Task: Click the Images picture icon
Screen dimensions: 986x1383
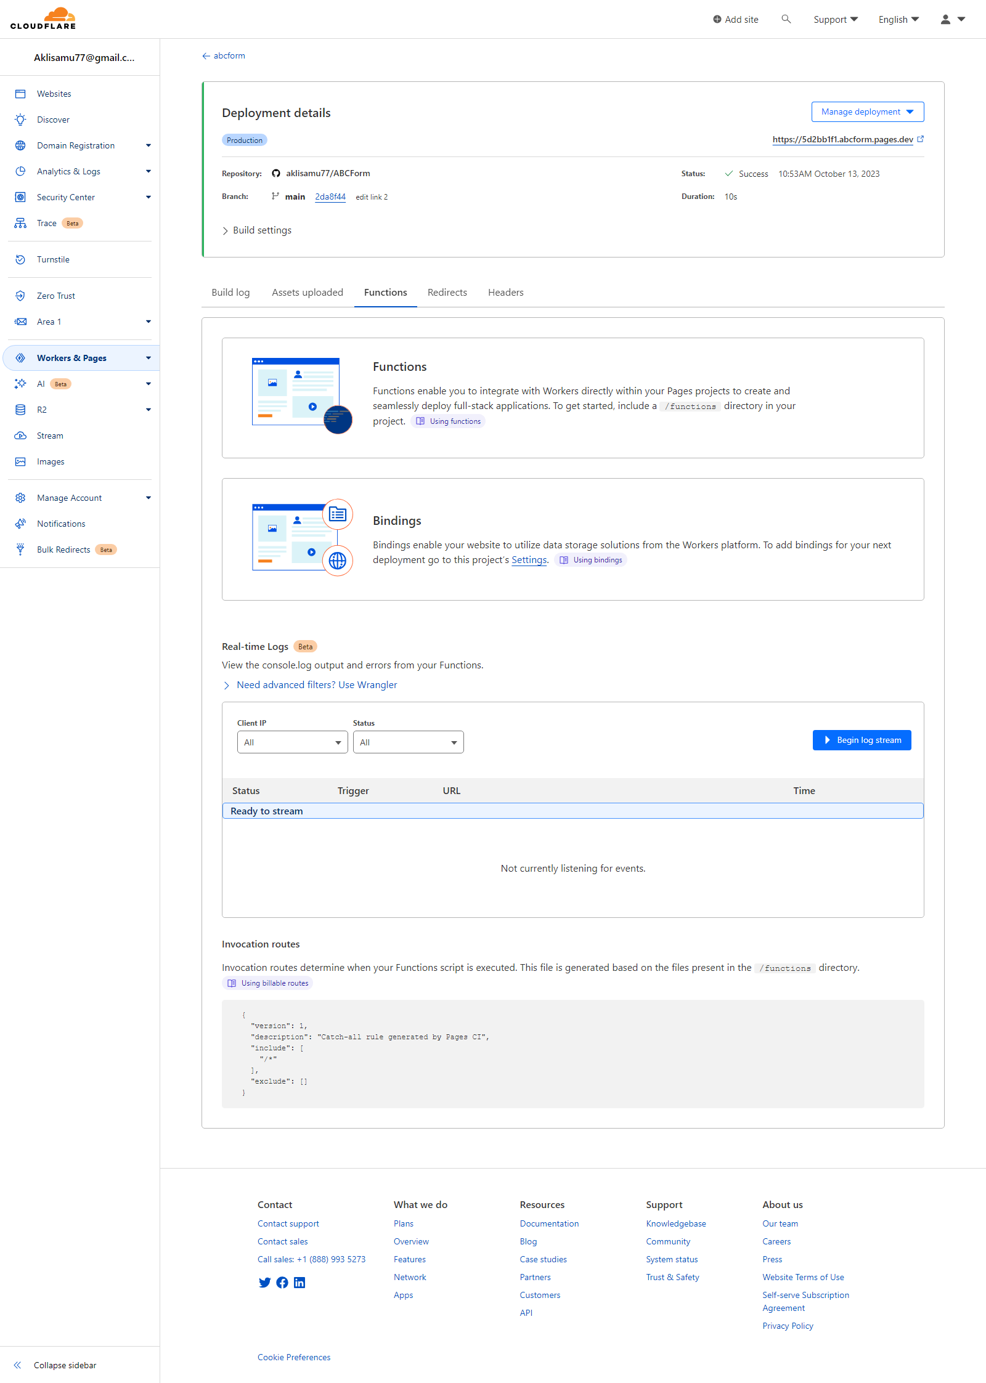Action: point(20,461)
